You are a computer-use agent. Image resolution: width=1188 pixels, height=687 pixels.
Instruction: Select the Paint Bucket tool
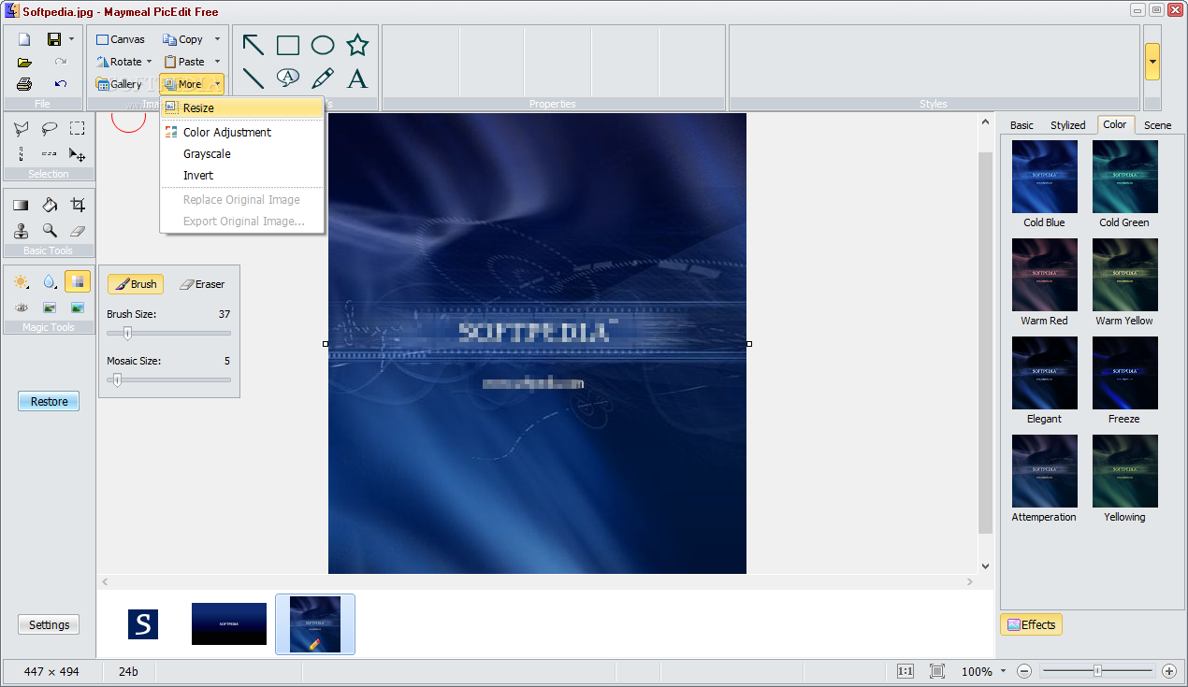[50, 206]
